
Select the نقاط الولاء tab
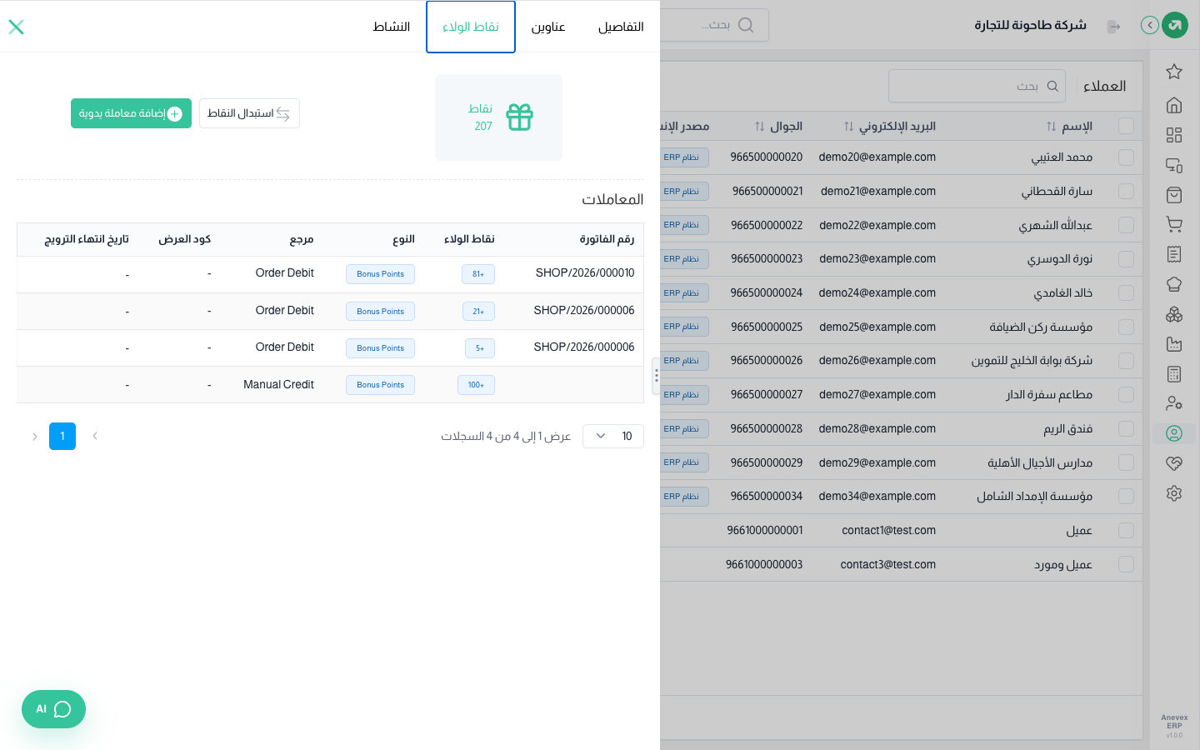pyautogui.click(x=471, y=27)
